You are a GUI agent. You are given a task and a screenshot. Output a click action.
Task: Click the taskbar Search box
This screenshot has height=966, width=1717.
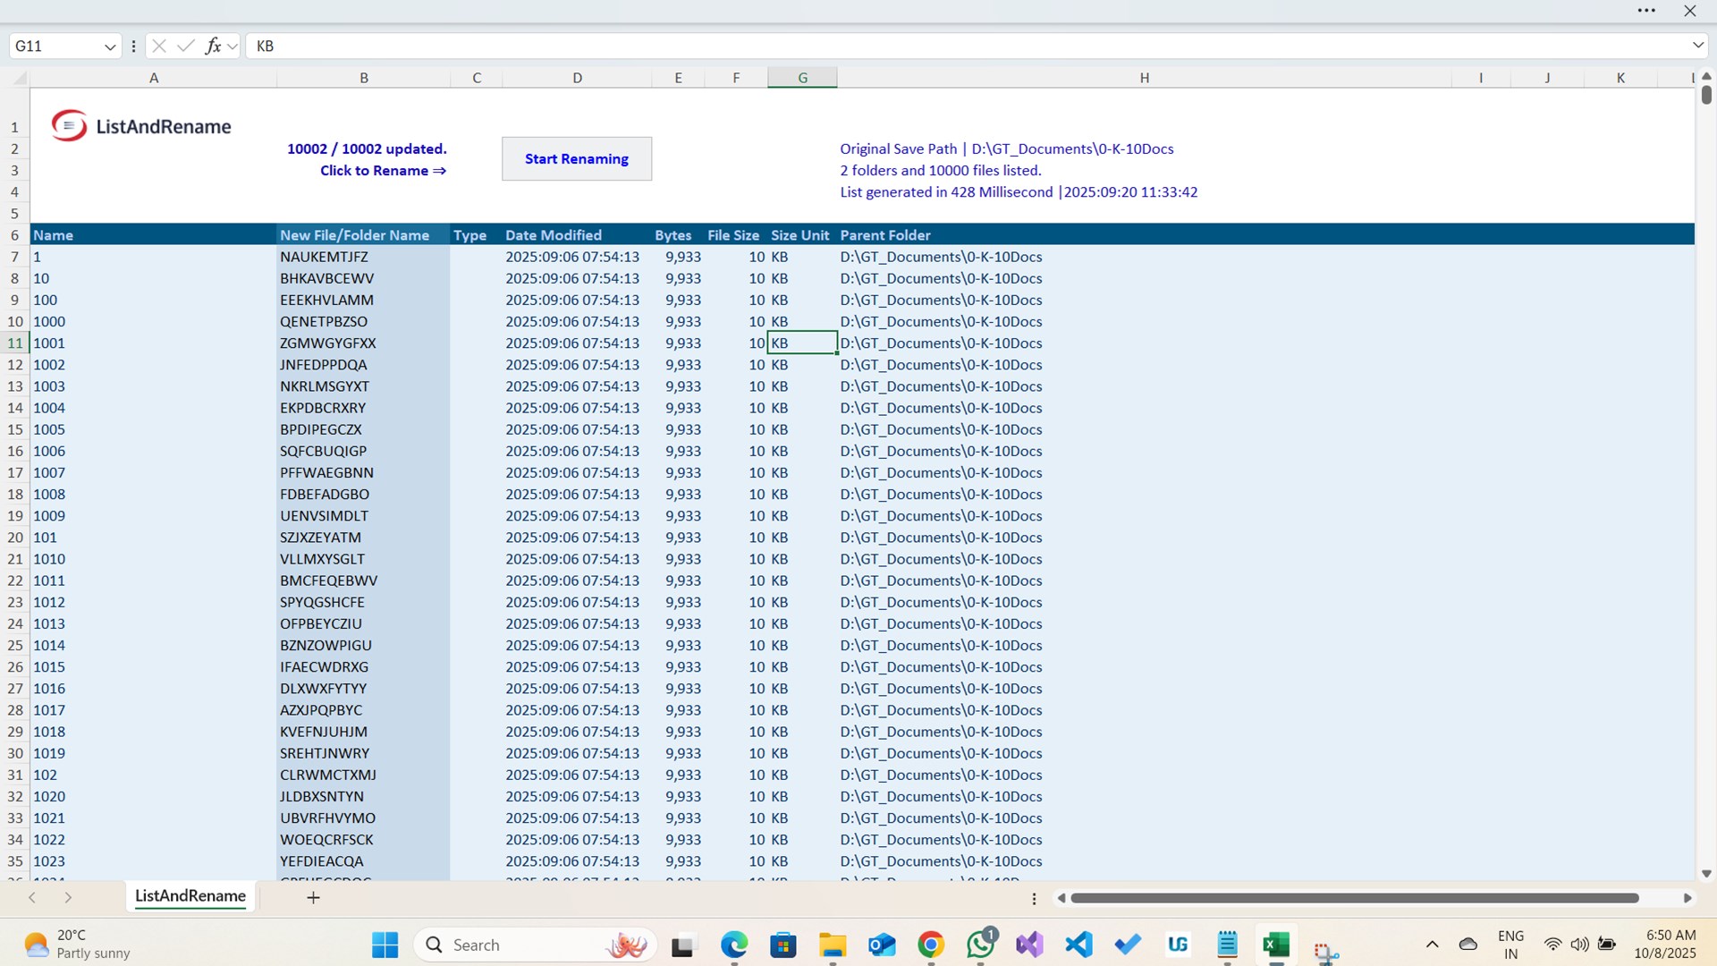point(535,945)
